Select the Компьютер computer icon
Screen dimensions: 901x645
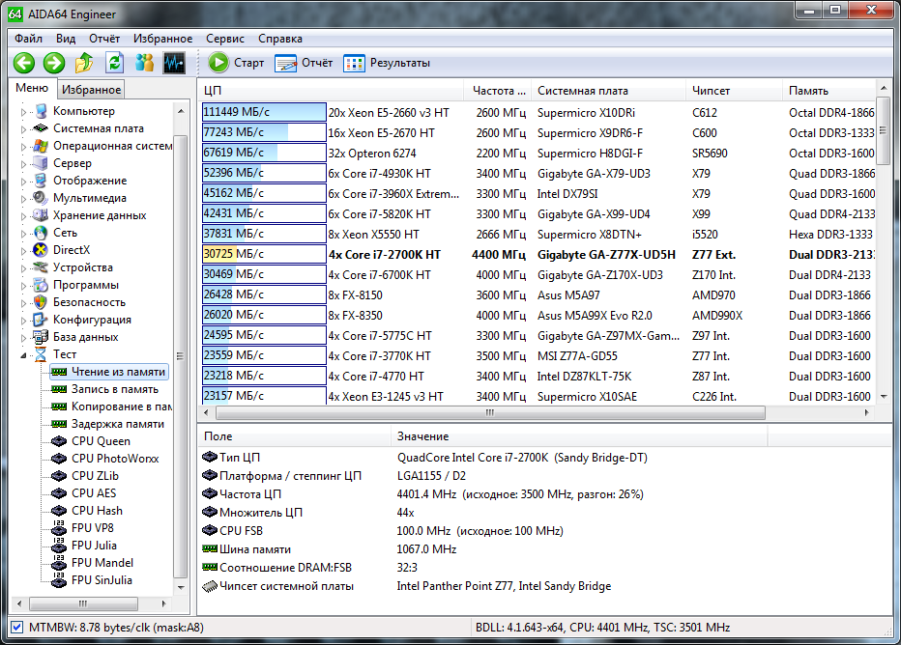click(x=41, y=111)
